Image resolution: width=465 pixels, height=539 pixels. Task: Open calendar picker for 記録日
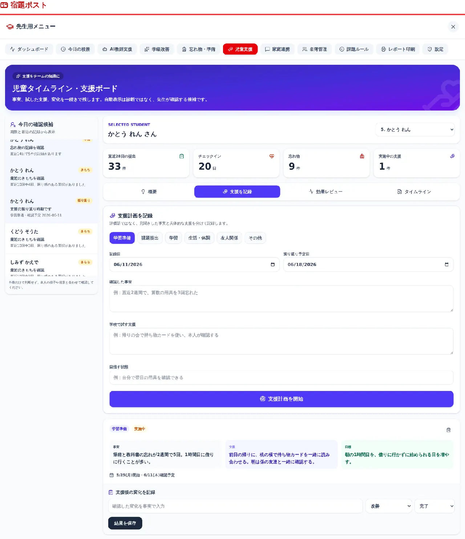pos(273,264)
